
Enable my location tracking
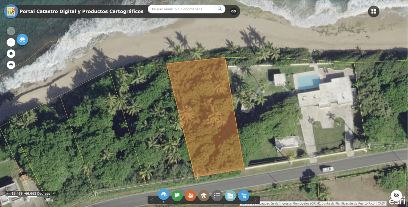click(x=11, y=65)
